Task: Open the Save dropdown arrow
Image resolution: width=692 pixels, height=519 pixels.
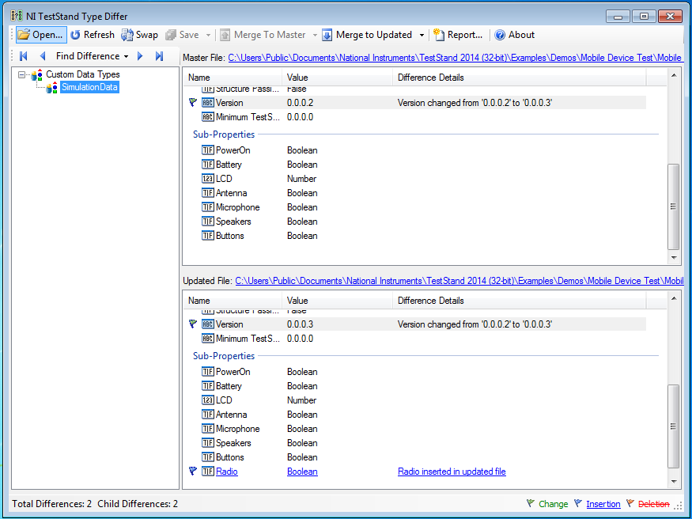Action: [x=208, y=35]
